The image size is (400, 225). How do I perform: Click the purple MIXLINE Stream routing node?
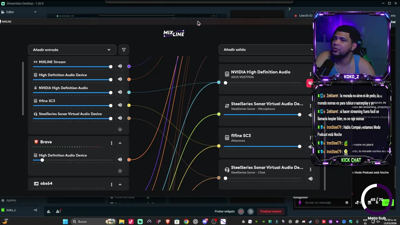129,66
